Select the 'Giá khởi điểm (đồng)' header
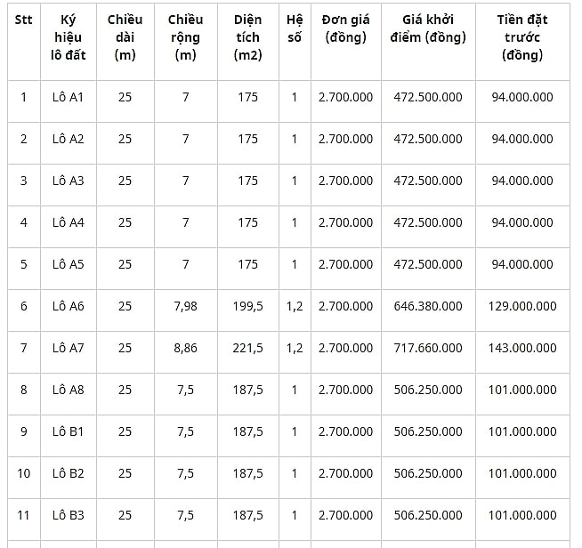Image resolution: width=582 pixels, height=548 pixels. point(428,42)
